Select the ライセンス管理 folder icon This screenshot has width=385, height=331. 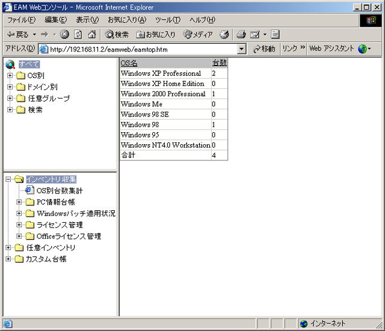point(30,225)
